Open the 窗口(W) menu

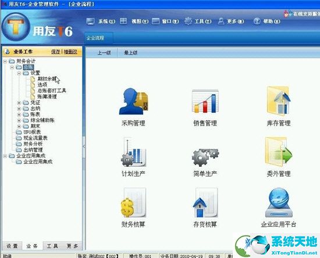coord(165,21)
